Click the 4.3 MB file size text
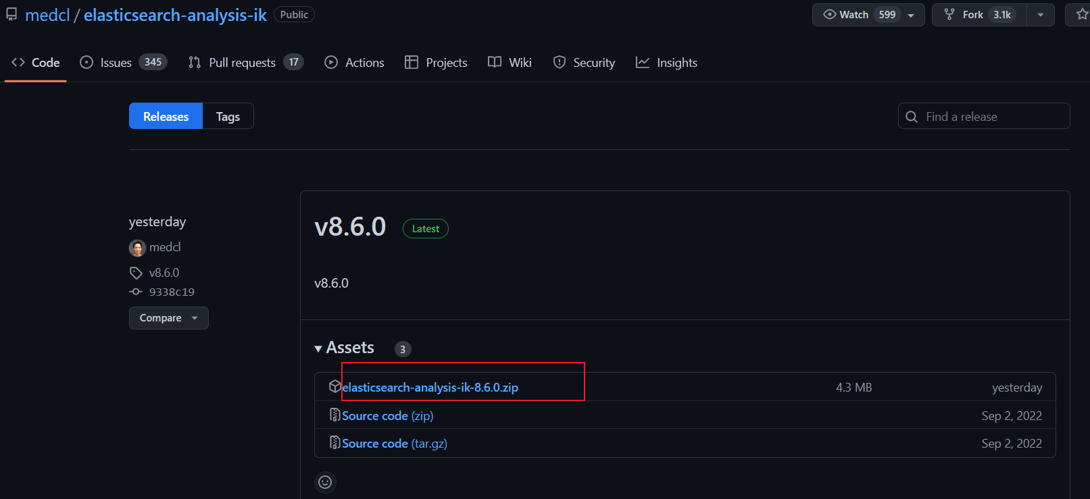The image size is (1090, 499). [853, 388]
